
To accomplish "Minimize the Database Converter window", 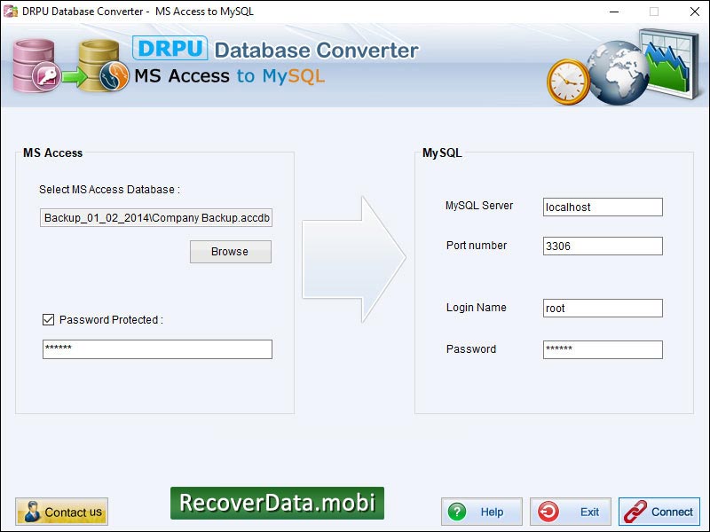I will click(614, 12).
